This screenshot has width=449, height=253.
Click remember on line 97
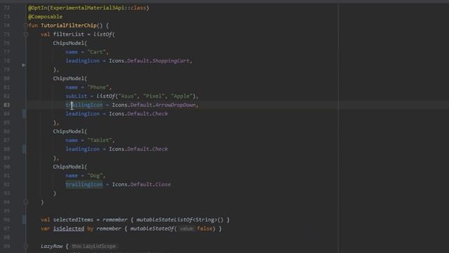tap(109, 228)
